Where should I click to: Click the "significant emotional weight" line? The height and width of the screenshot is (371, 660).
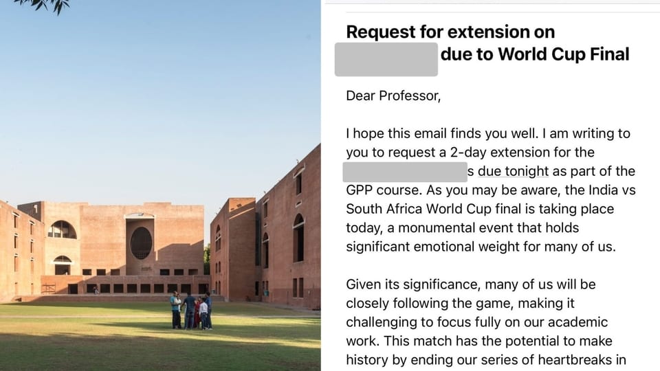(481, 247)
